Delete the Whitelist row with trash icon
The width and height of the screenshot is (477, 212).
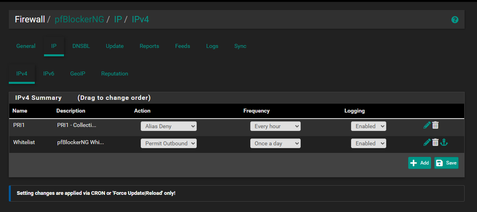click(x=435, y=142)
